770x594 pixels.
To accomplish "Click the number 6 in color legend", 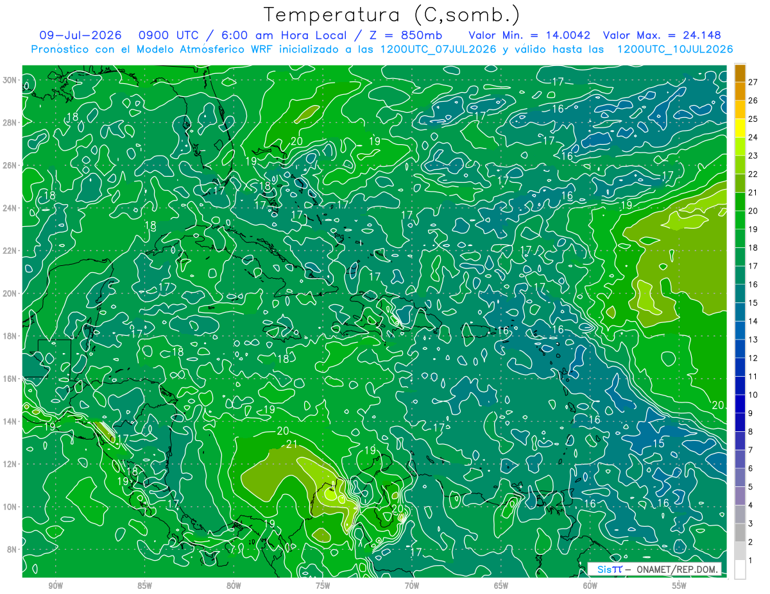I will (x=751, y=468).
